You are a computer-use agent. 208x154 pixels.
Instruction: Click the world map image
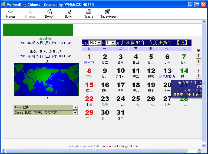pyautogui.click(x=47, y=80)
